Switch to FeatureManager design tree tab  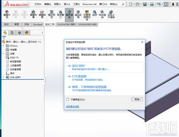(x=5, y=33)
